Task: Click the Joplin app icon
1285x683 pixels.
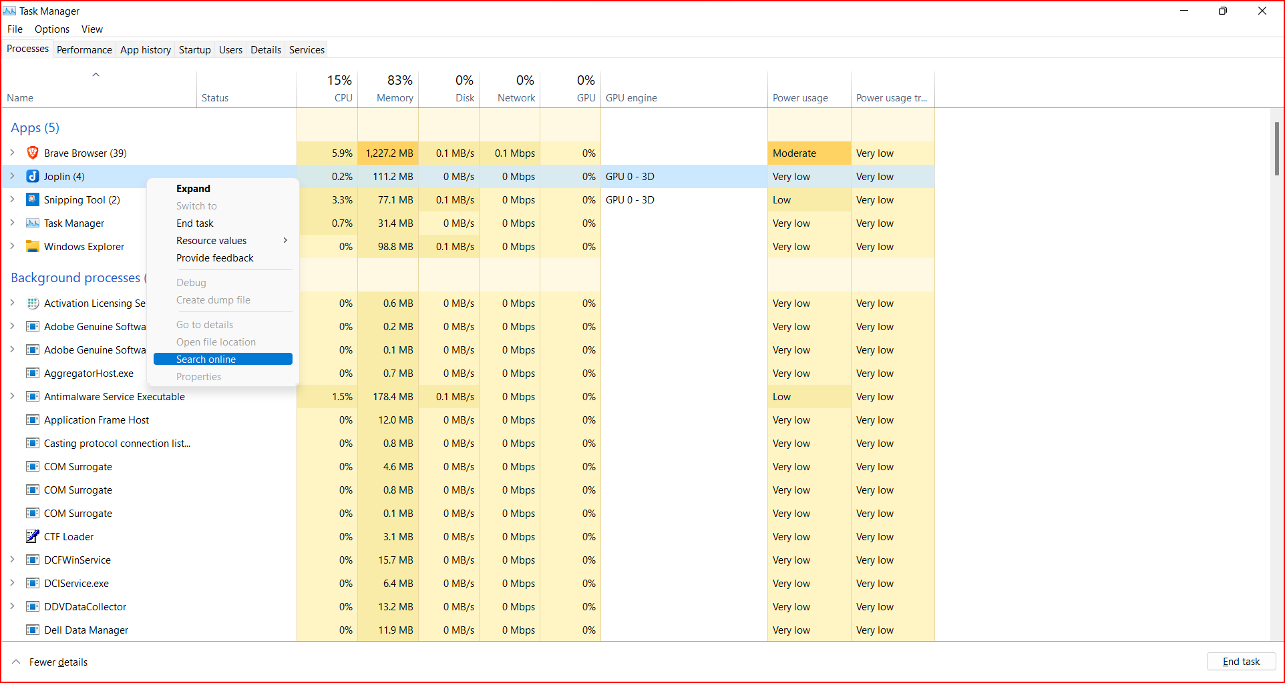Action: [x=32, y=176]
